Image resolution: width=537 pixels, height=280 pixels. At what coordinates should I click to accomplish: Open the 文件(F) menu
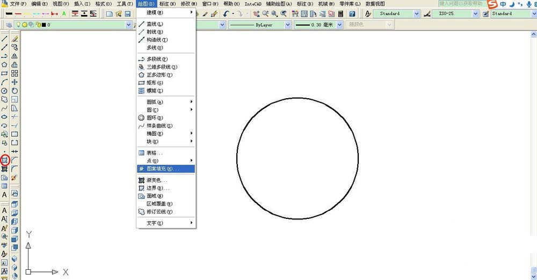(x=18, y=4)
